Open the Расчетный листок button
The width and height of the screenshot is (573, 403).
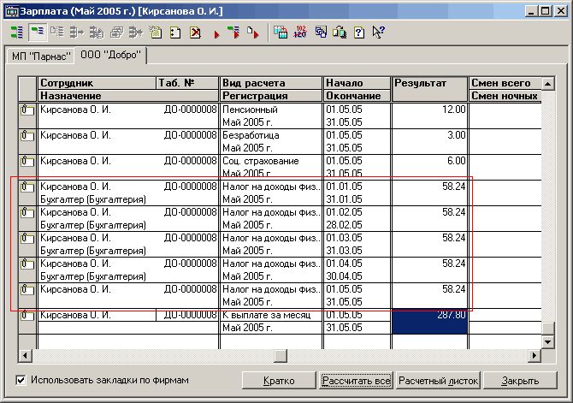438,381
